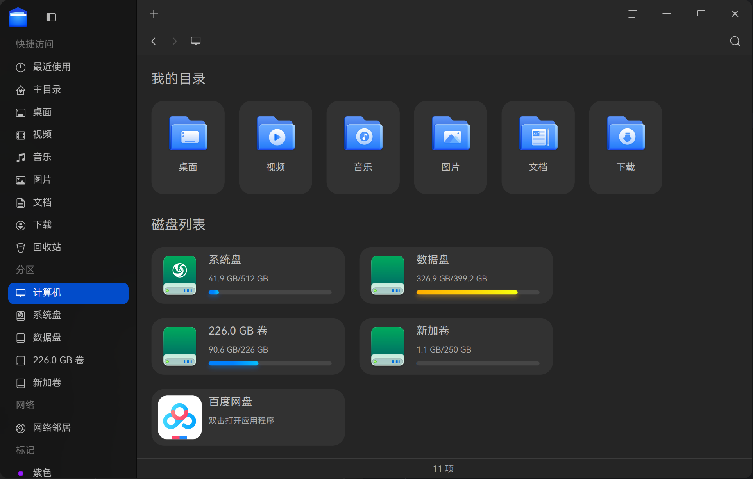Select the 新加卷 disk card
The height and width of the screenshot is (479, 753).
pos(456,346)
